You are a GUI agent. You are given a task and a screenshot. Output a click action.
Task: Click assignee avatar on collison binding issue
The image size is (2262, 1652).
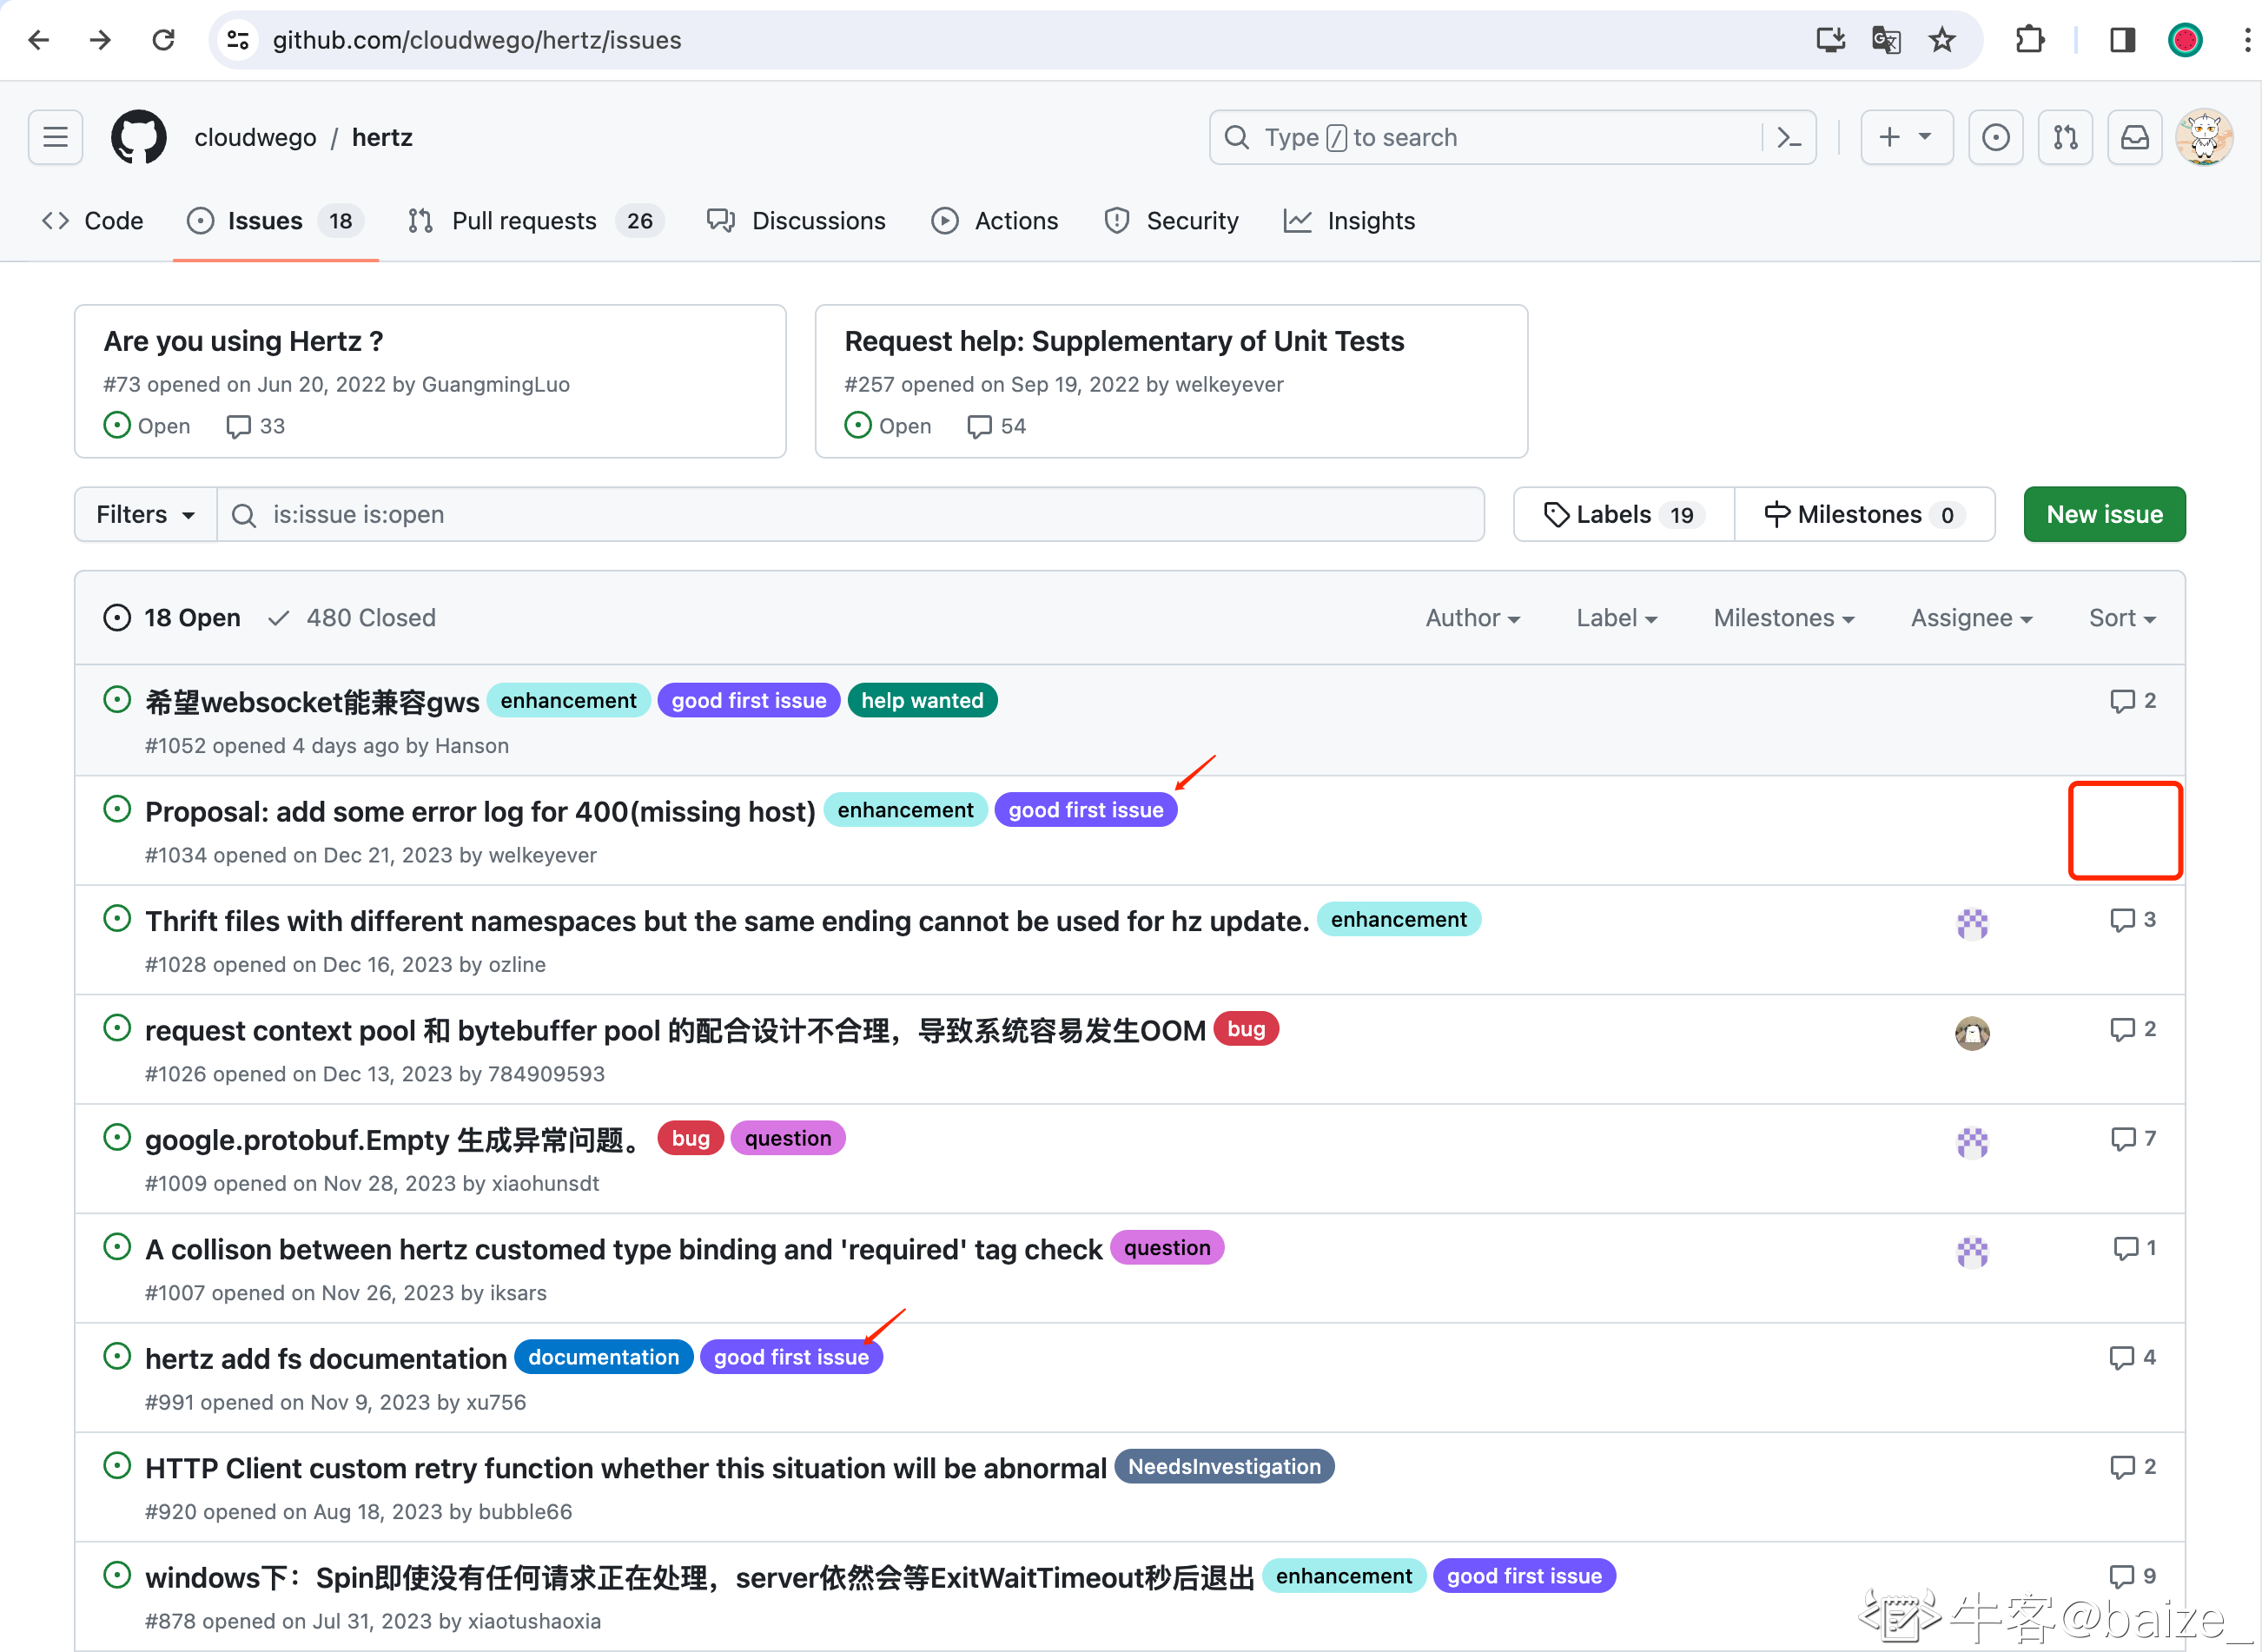pyautogui.click(x=1972, y=1251)
